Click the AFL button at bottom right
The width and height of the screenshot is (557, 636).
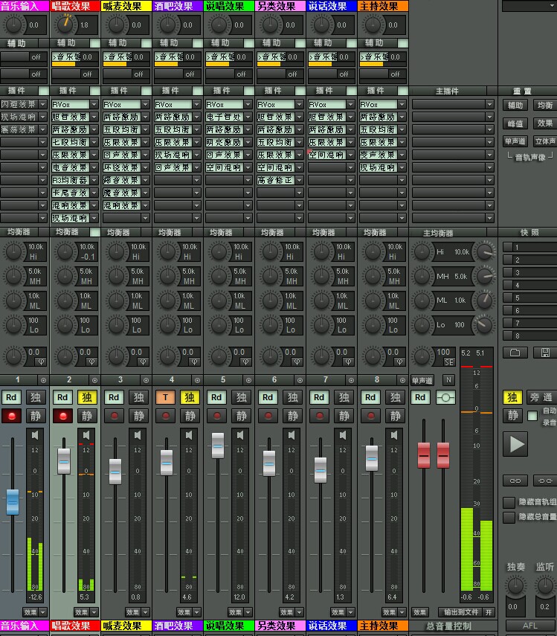[x=530, y=626]
